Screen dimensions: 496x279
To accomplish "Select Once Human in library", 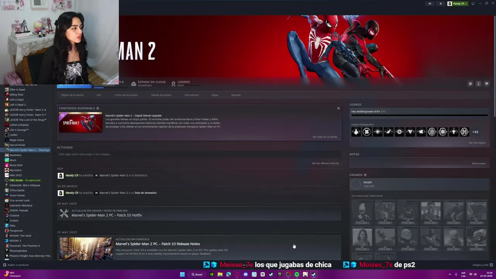I will point(17,195).
